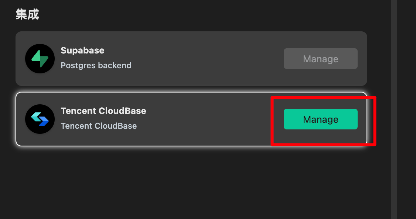Select the Supabase integration title

pos(82,50)
